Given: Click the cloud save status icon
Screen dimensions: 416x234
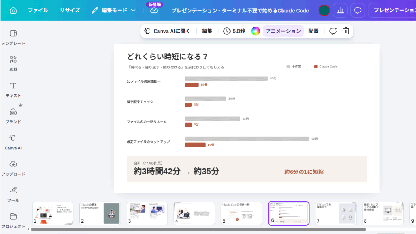Looking at the screenshot, I should tap(154, 10).
